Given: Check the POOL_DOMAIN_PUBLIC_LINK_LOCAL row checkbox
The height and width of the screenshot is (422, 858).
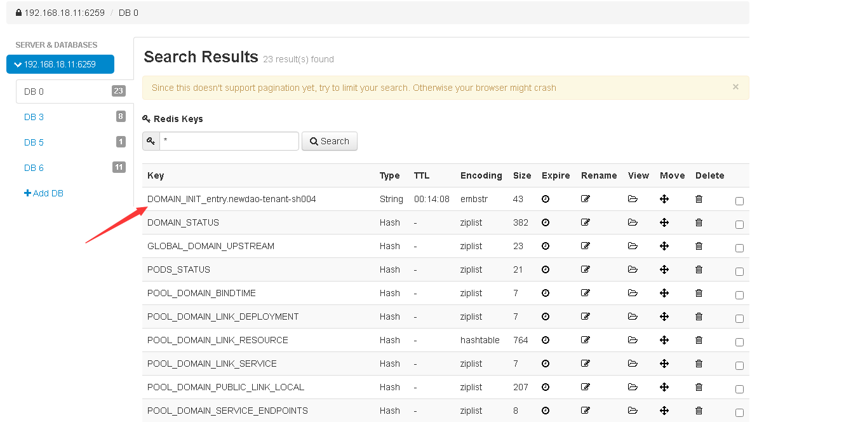Looking at the screenshot, I should (739, 389).
